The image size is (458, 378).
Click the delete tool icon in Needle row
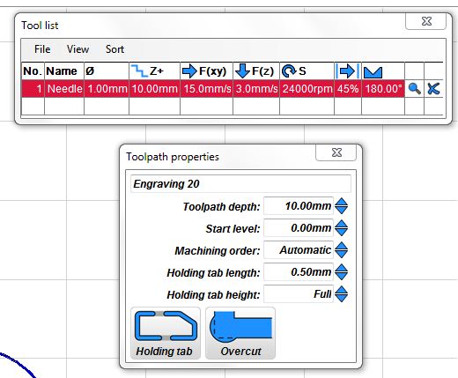(433, 89)
